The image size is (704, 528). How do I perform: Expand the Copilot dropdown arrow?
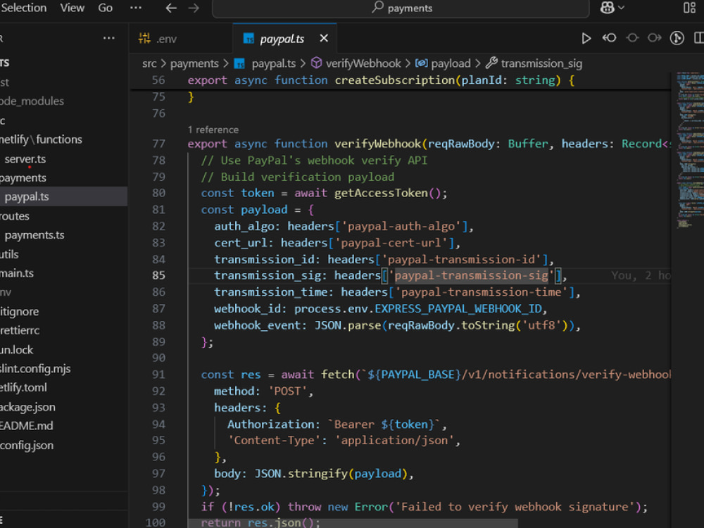pos(622,8)
